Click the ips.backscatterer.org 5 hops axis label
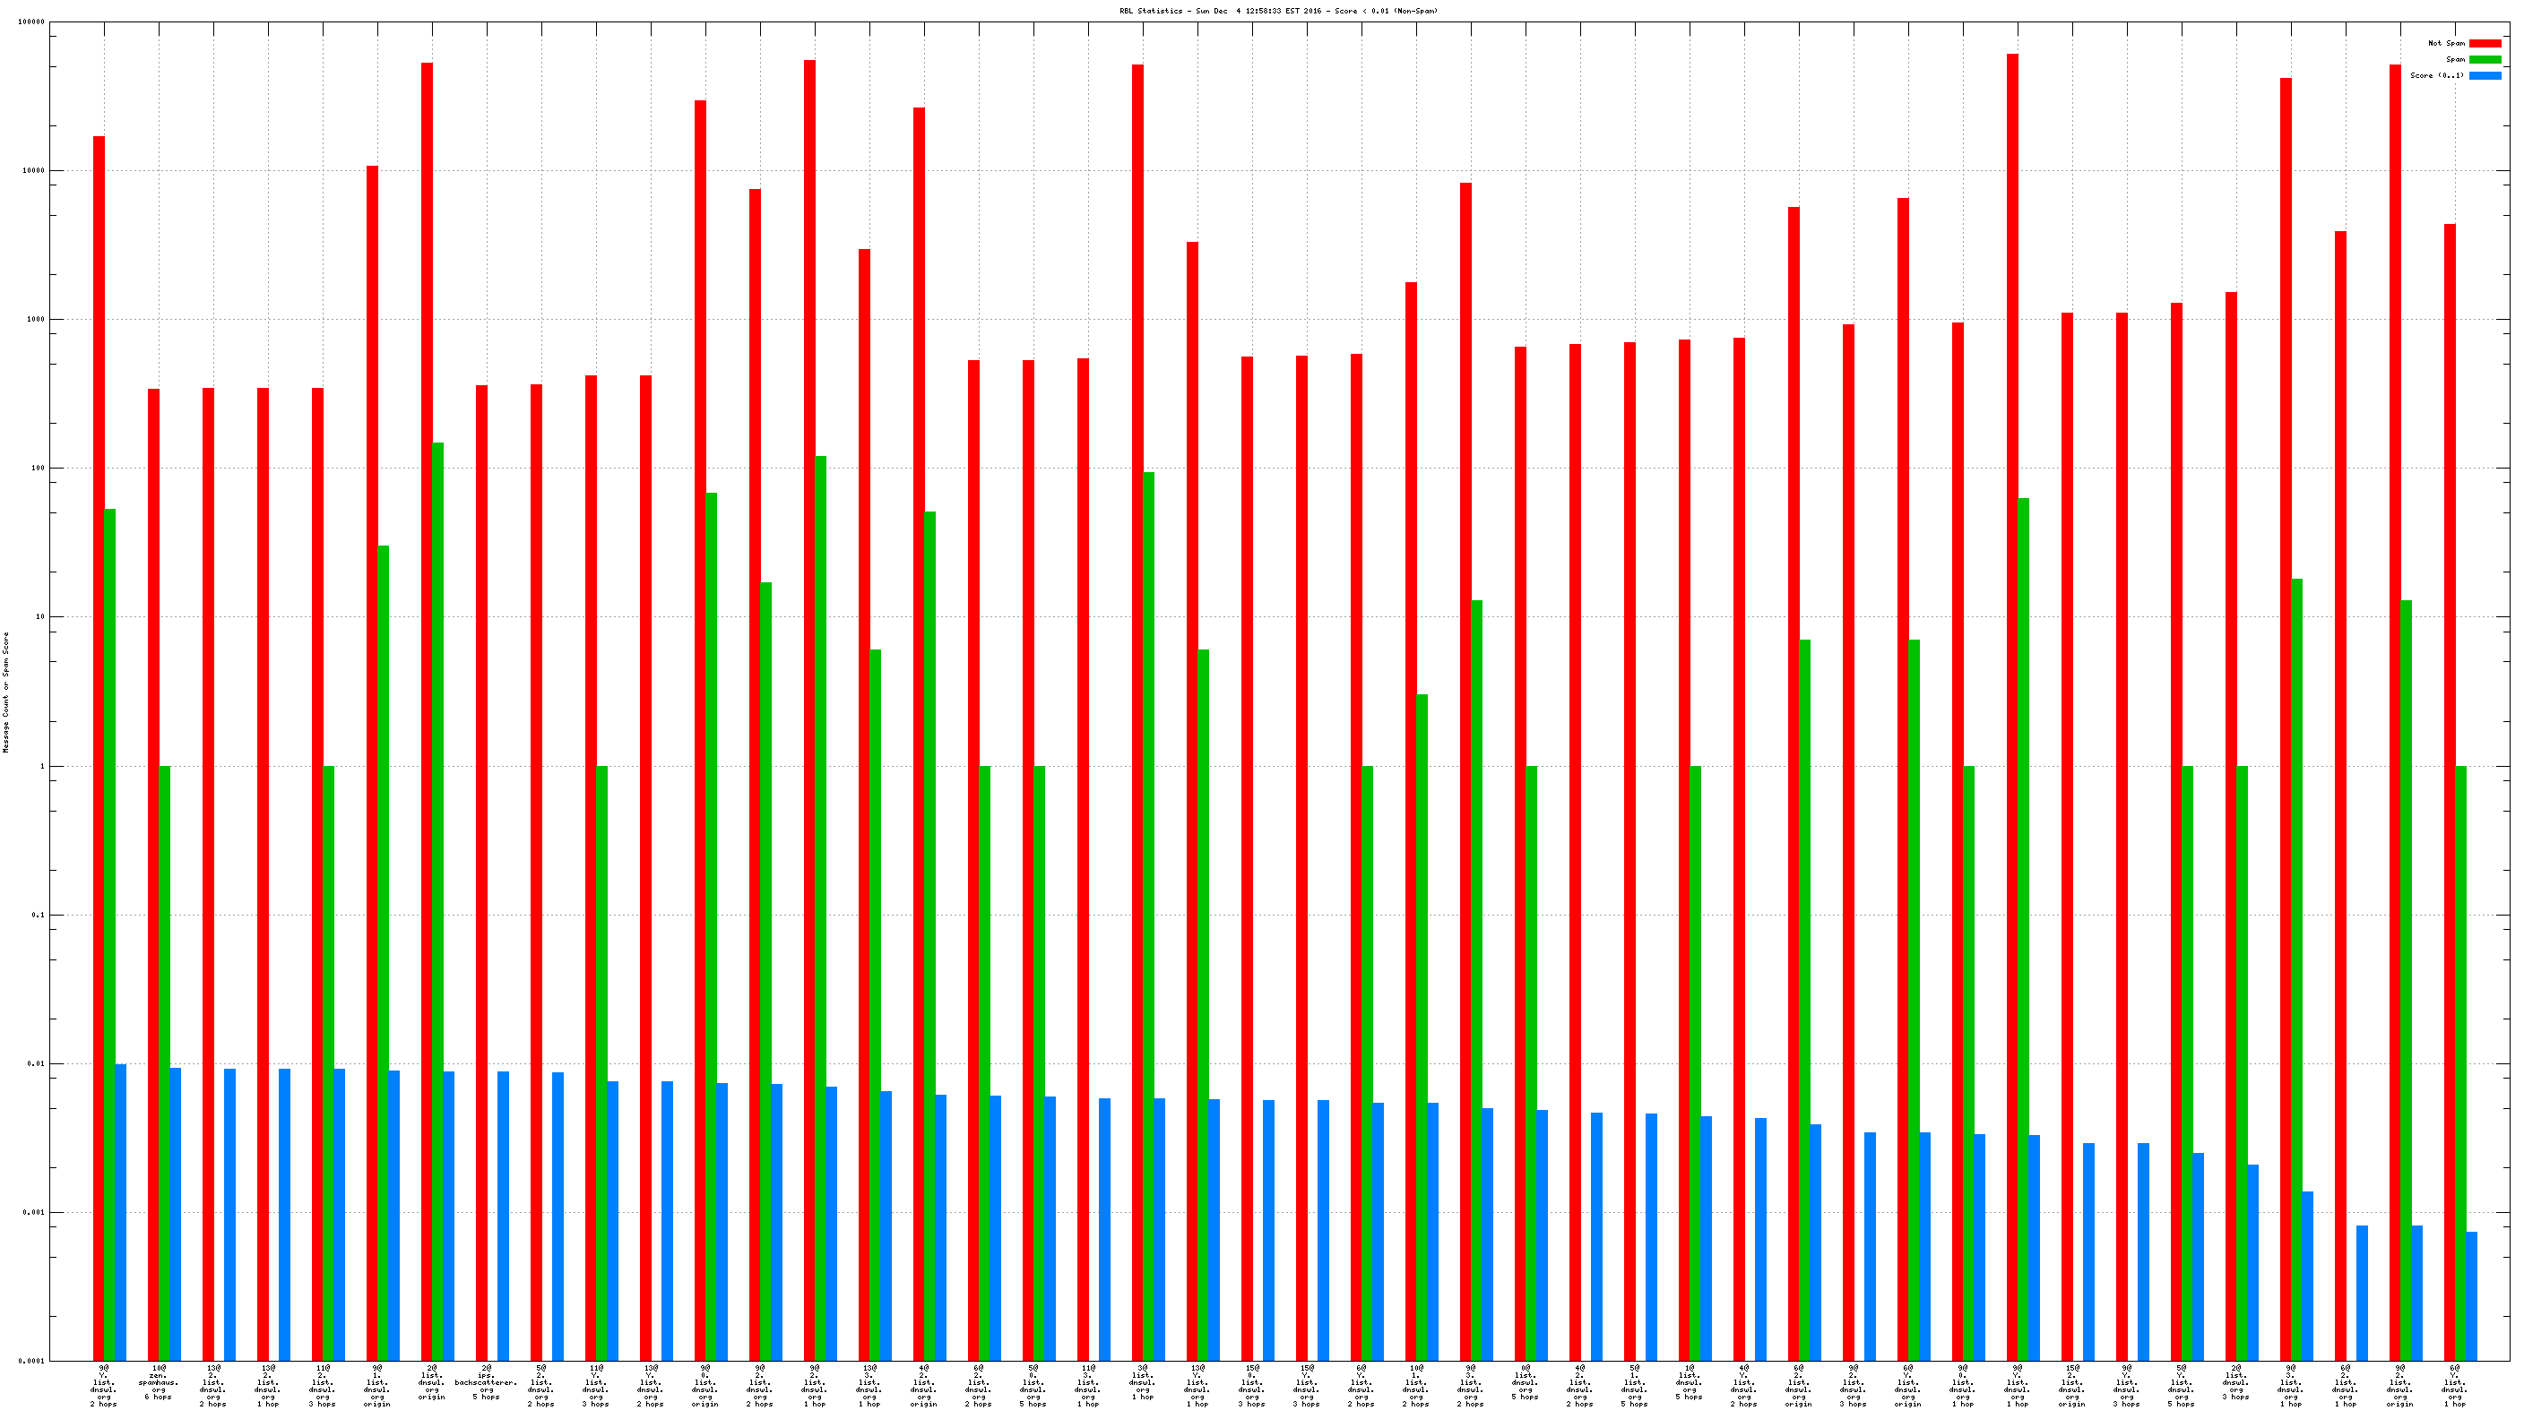Screen dimensions: 2524x1419 pyautogui.click(x=486, y=1381)
